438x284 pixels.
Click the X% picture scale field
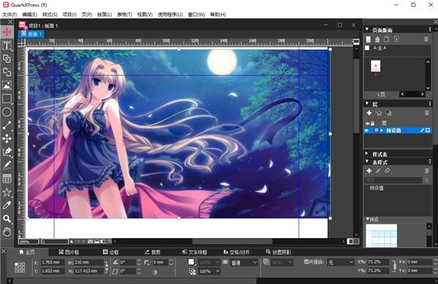(x=377, y=262)
